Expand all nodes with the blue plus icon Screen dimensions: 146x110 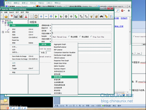tap(41, 17)
